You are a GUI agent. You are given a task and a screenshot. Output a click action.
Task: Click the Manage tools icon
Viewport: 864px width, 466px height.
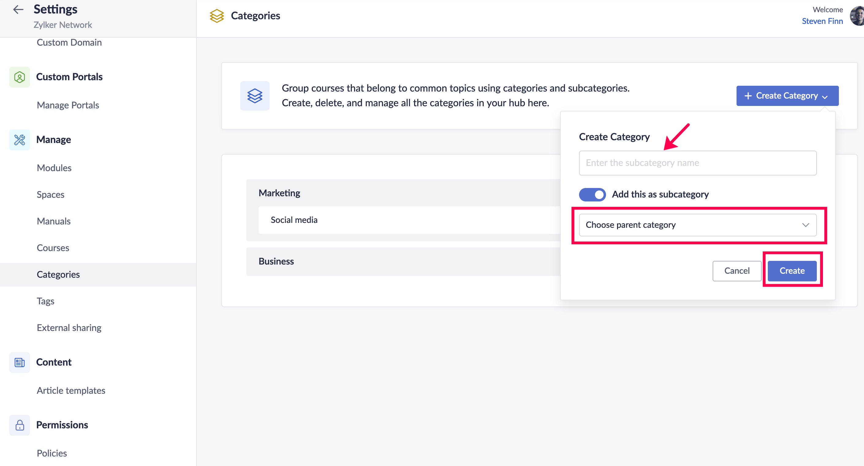(19, 140)
